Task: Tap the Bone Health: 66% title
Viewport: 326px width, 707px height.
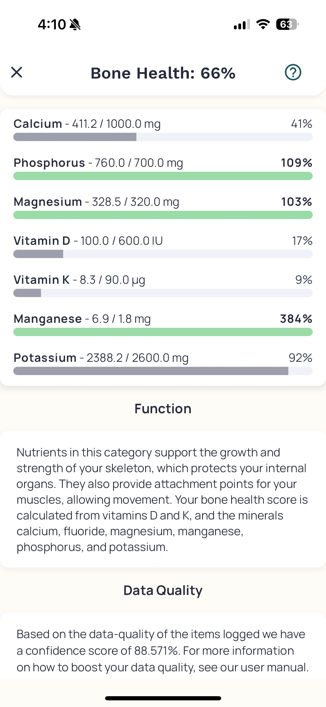Action: coord(163,73)
